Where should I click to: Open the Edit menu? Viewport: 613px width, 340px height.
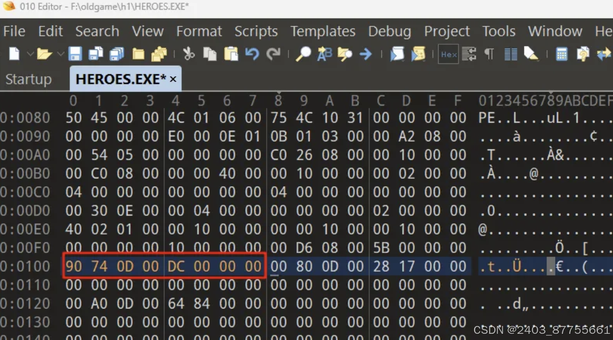pos(51,31)
